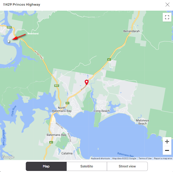Click the Benandarah place label

[131, 31]
